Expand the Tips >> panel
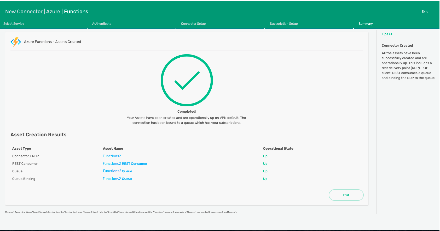The width and height of the screenshot is (440, 231). click(387, 34)
